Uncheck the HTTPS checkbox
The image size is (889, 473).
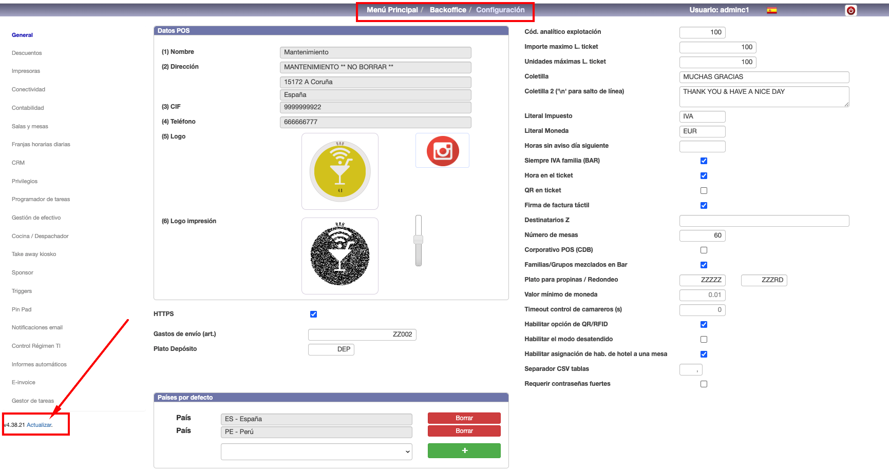[313, 314]
